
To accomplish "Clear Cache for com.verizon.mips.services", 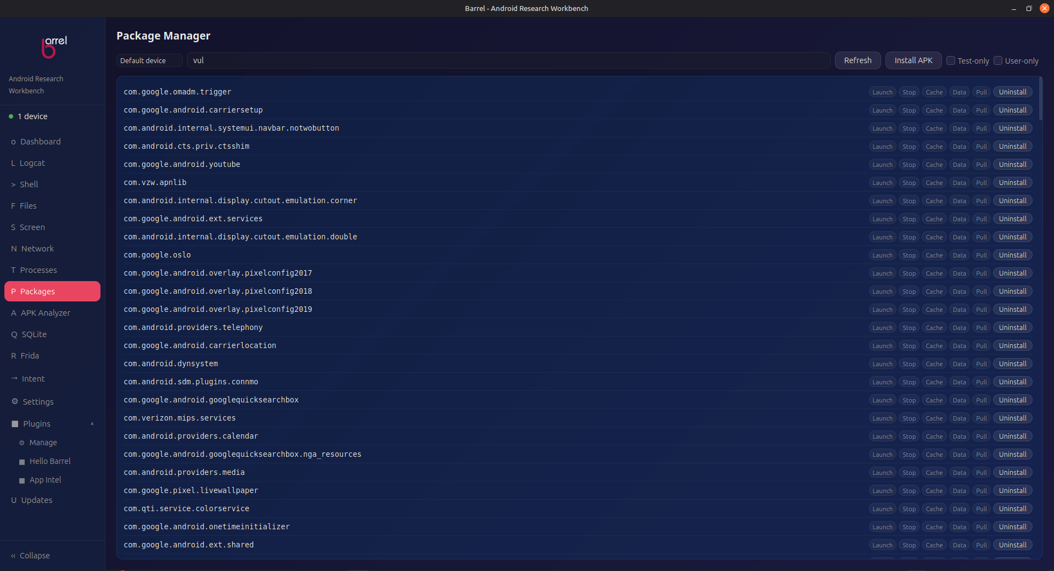I will tap(934, 418).
